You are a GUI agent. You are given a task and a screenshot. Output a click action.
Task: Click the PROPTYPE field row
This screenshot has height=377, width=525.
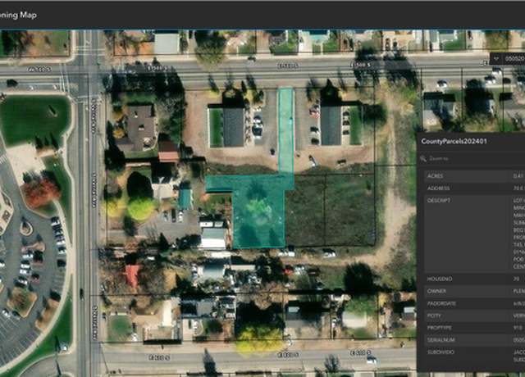pyautogui.click(x=474, y=328)
